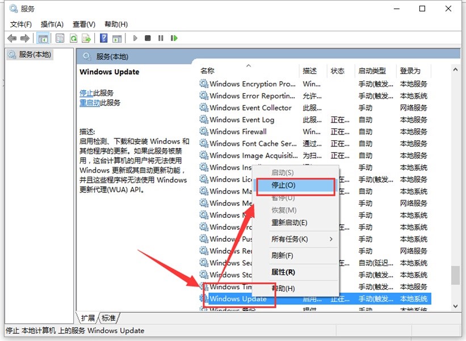Toggle the console tree visibility icon
This screenshot has height=341, width=466.
pyautogui.click(x=43, y=38)
